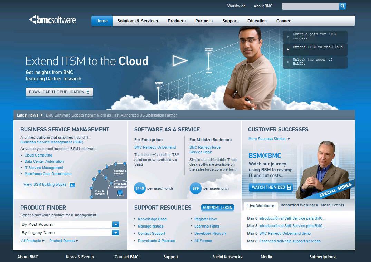Switch to the More Events tab
This screenshot has width=371, height=262.
point(332,205)
